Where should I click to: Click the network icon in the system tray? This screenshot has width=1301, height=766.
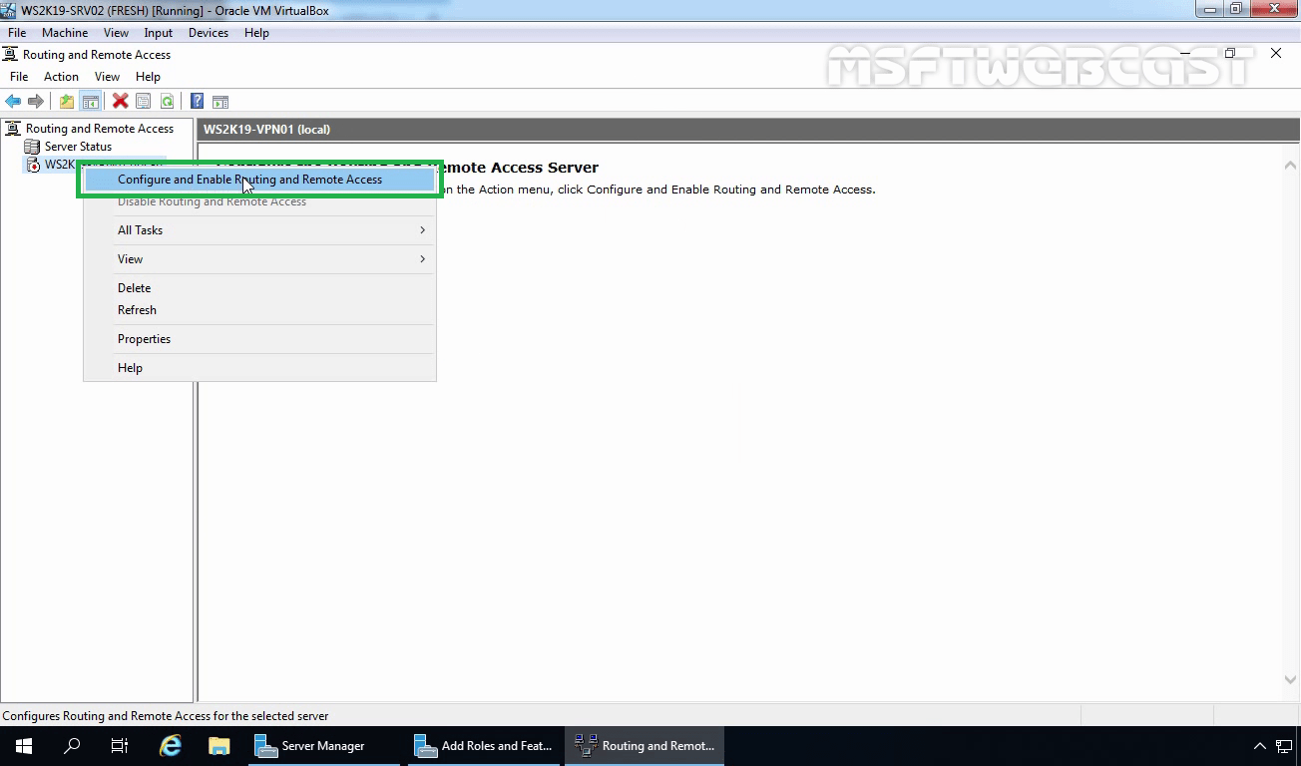1284,746
